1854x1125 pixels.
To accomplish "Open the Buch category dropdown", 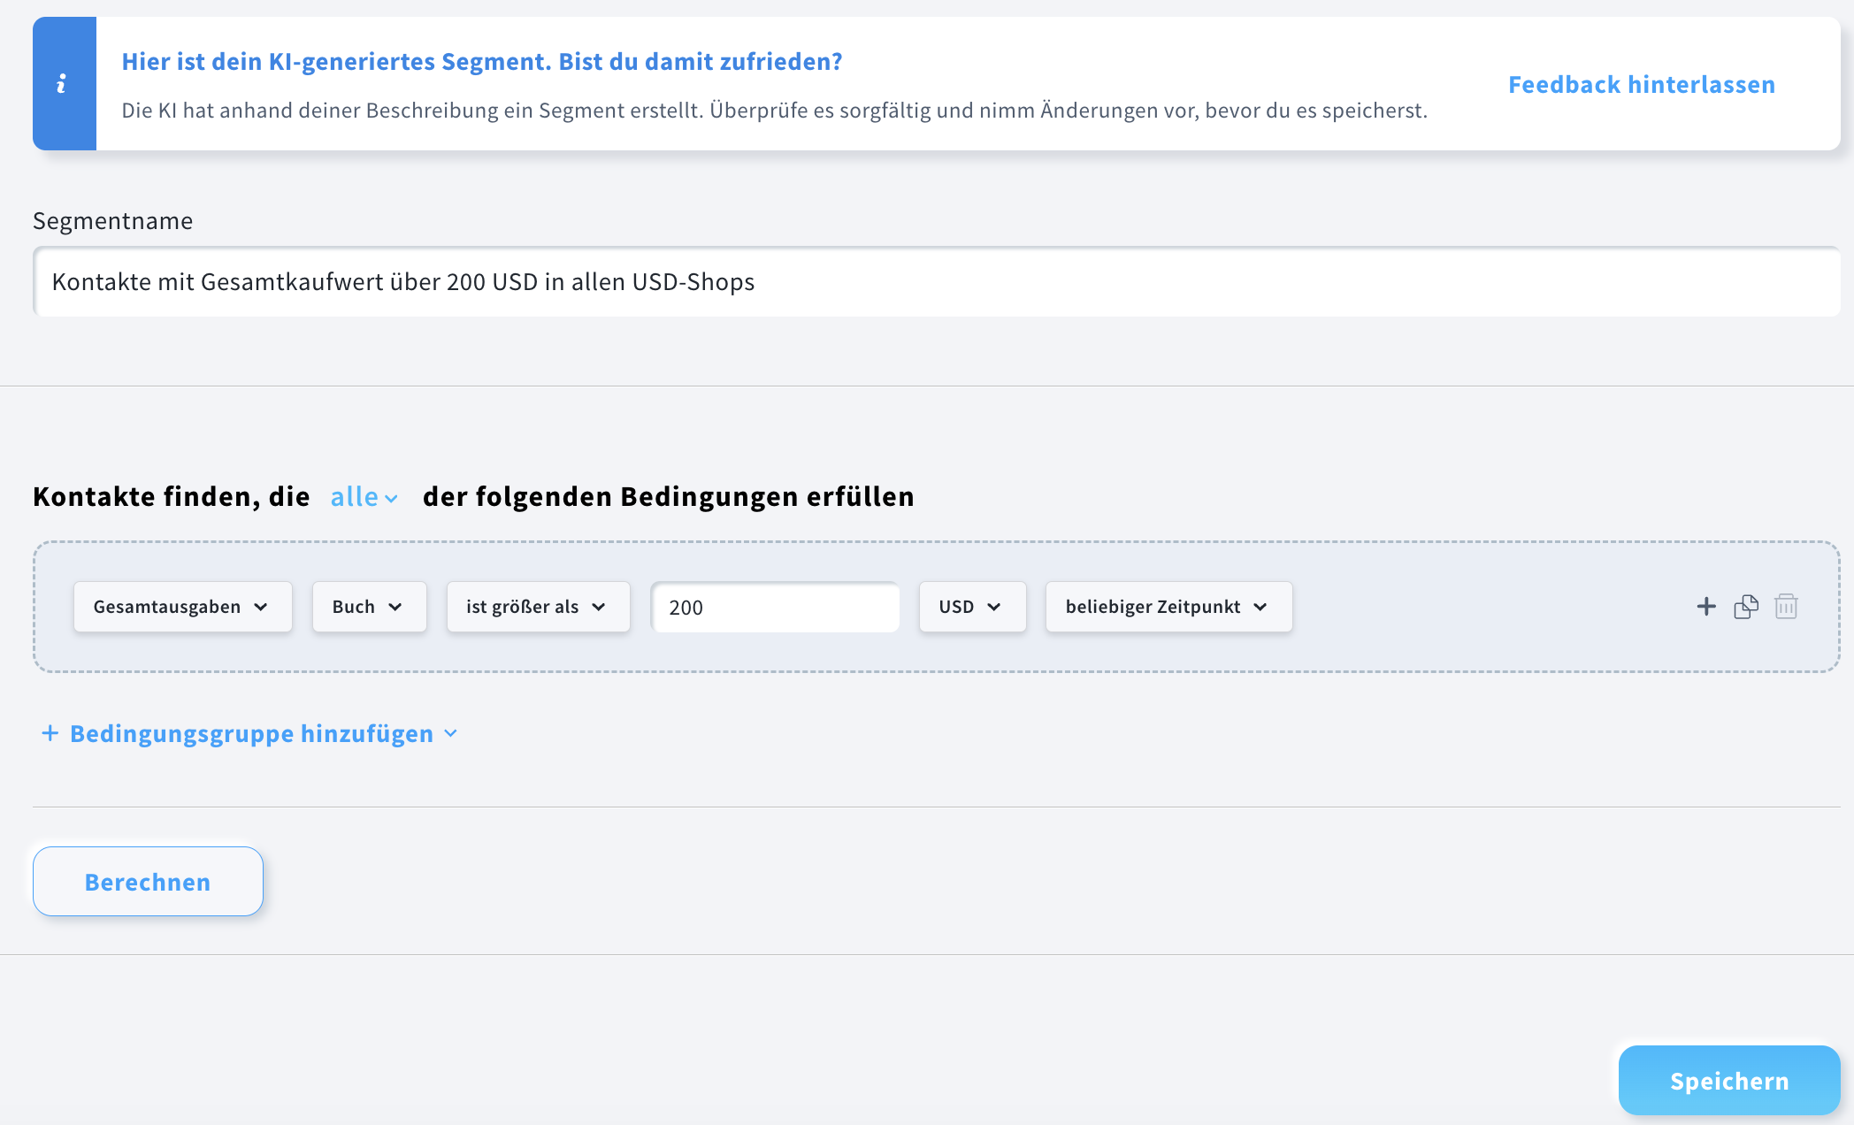I will 369,607.
